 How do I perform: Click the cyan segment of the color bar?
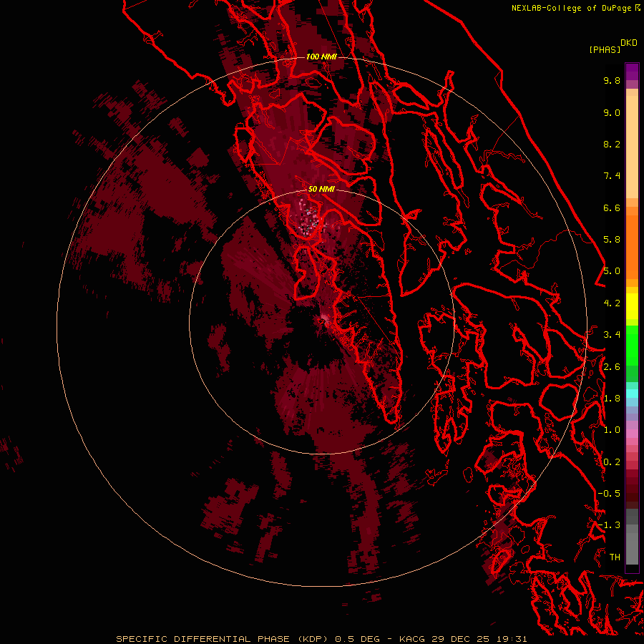pos(632,393)
